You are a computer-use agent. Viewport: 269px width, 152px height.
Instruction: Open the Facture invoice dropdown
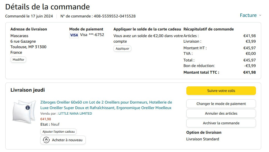click(x=248, y=15)
